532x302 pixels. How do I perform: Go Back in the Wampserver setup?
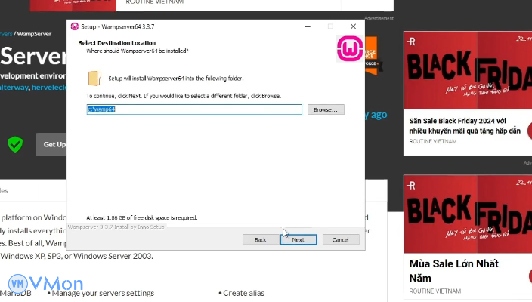pos(260,239)
